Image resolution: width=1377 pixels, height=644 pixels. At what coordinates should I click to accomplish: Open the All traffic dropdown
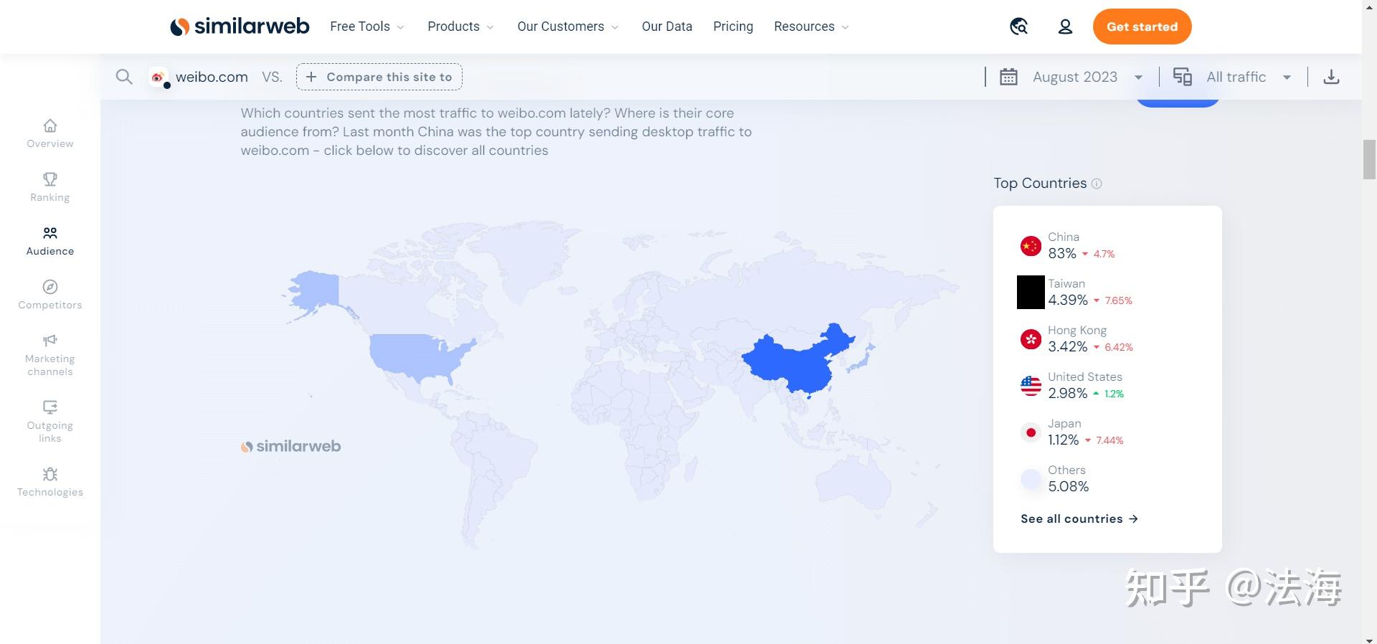tap(1249, 77)
